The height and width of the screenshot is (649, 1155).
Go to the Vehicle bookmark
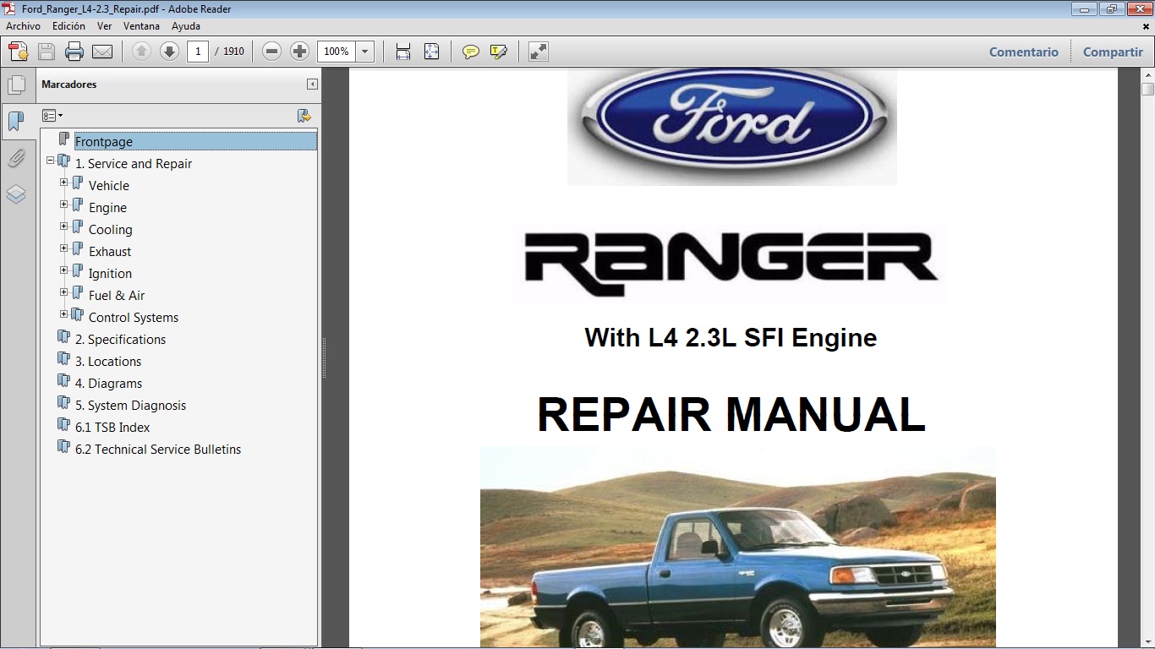pos(109,186)
